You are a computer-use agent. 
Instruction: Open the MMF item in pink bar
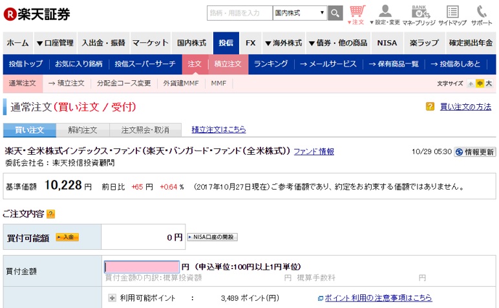pyautogui.click(x=218, y=83)
